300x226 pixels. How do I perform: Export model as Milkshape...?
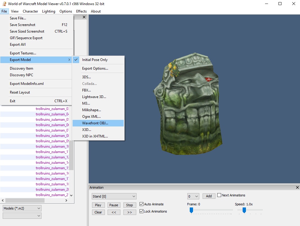point(98,110)
